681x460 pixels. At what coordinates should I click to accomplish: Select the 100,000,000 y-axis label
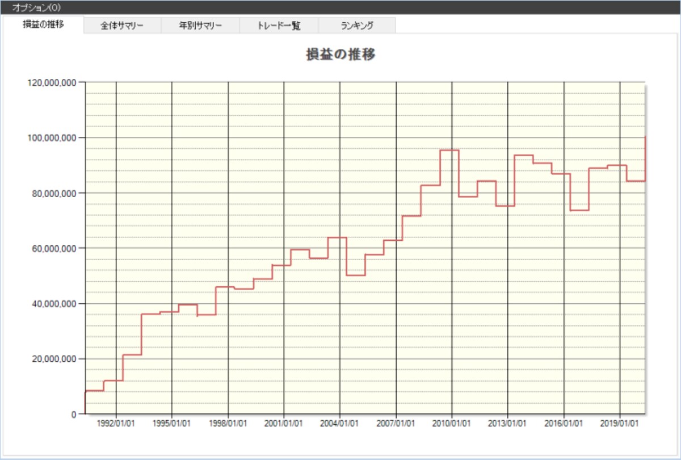coord(52,137)
